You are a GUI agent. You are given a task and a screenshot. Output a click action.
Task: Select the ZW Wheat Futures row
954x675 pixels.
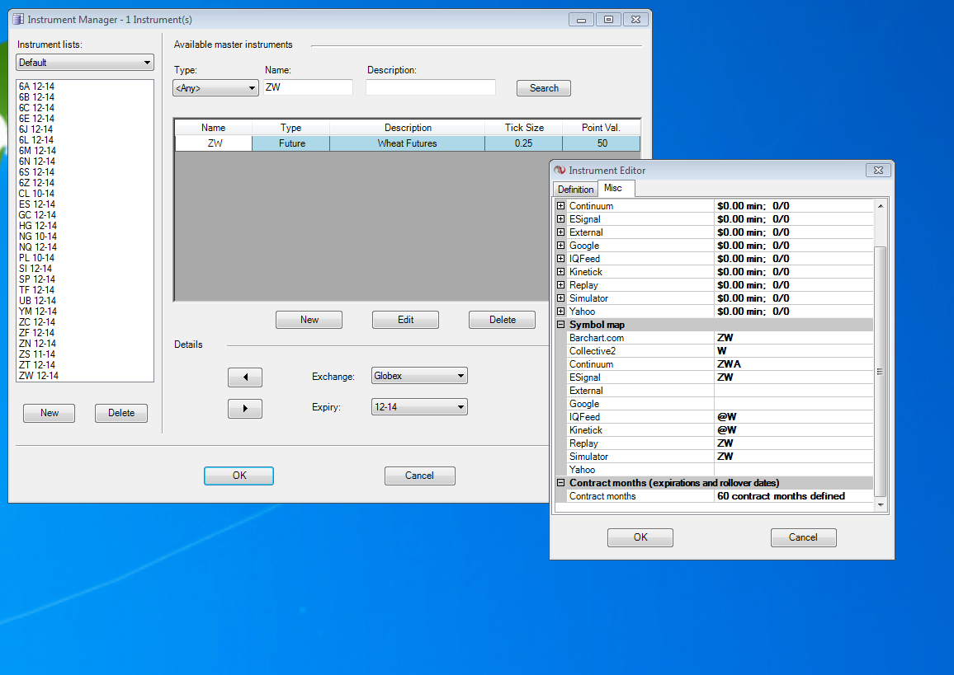407,143
